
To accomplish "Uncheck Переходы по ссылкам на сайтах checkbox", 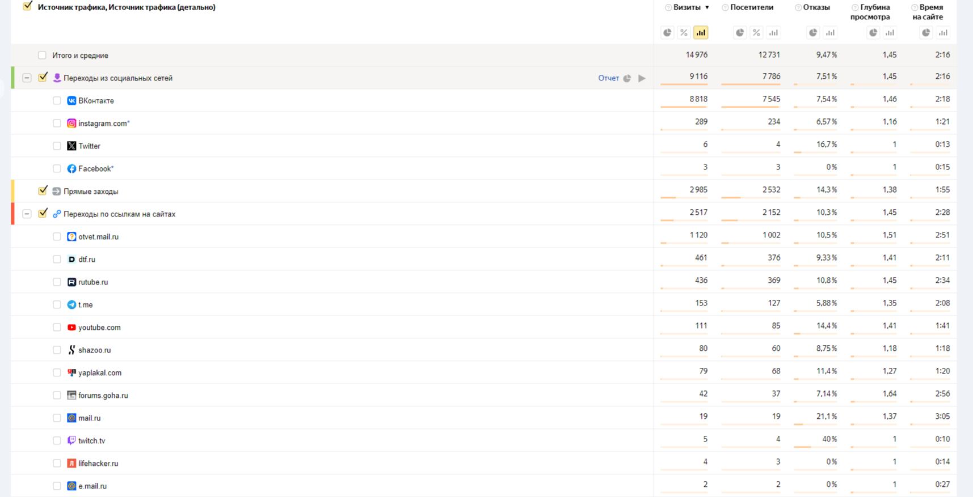I will click(x=43, y=213).
